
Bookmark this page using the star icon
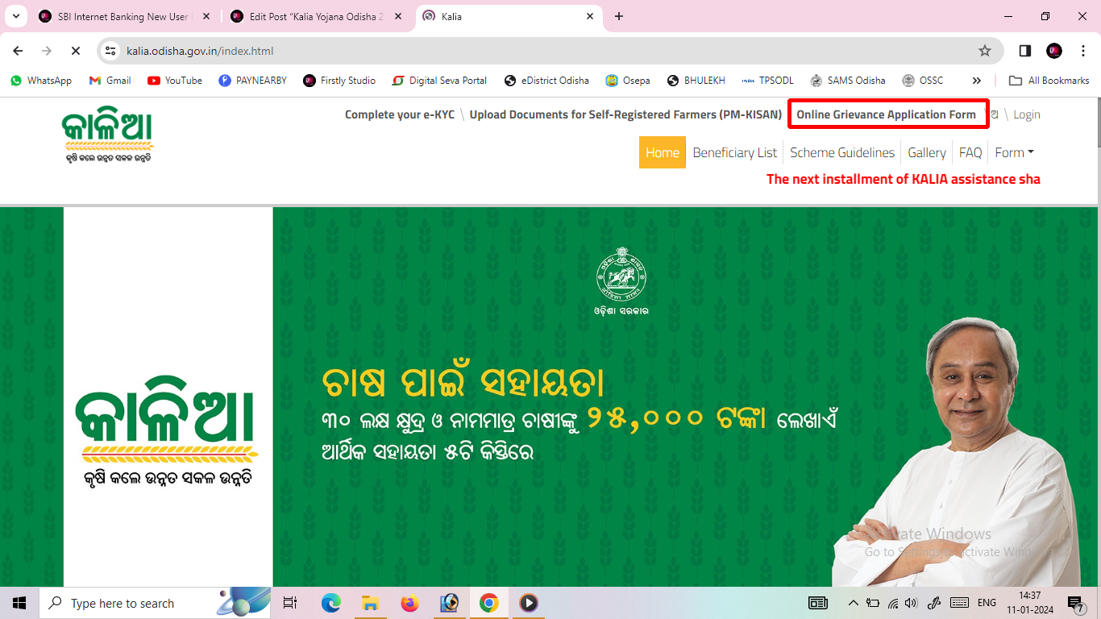(x=985, y=50)
